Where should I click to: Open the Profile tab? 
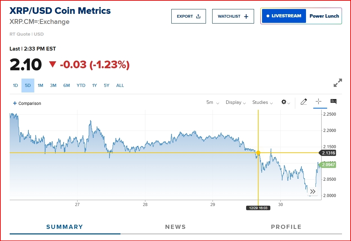pos(286,227)
